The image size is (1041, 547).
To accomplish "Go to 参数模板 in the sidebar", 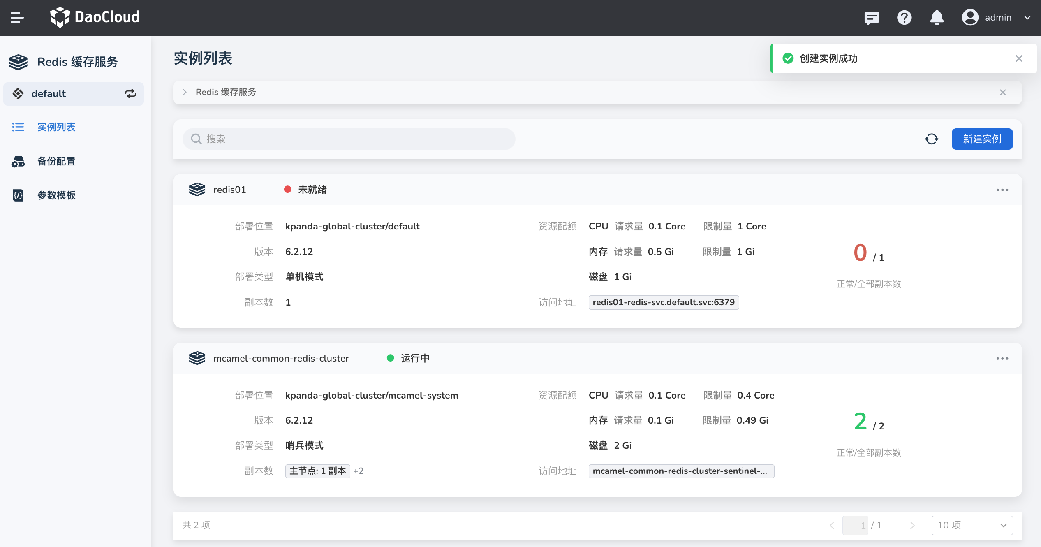I will 56,195.
